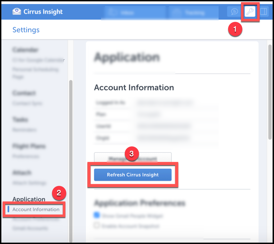Click the "Account Information" heading in main panel
Screen dimensions: 274x244
coord(134,87)
